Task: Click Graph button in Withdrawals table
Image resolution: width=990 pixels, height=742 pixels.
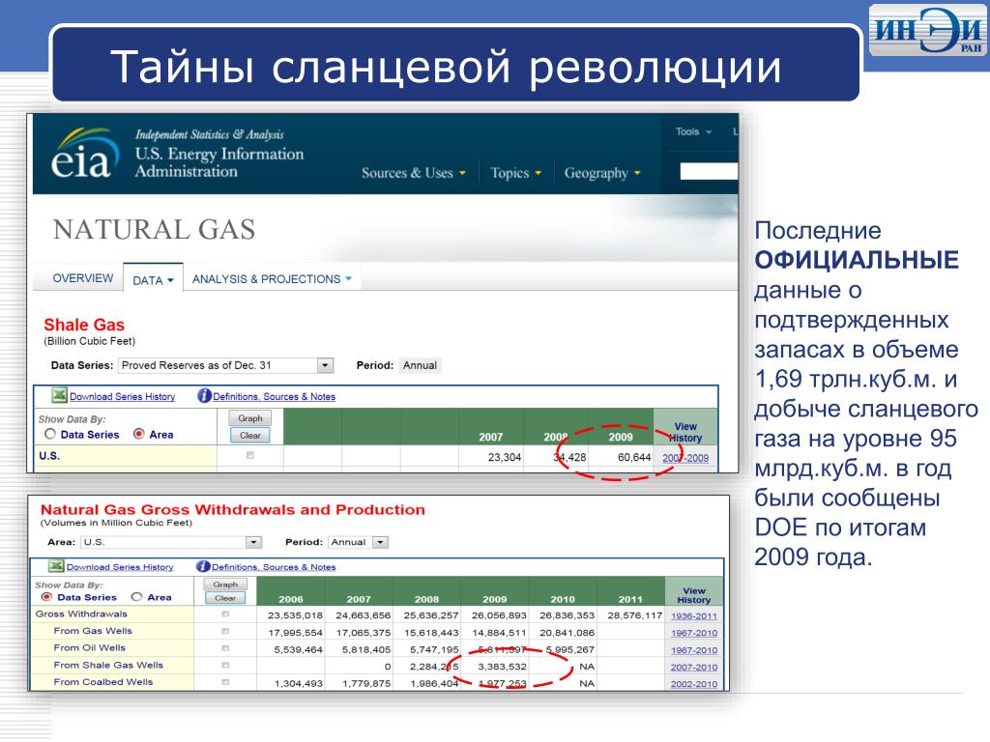Action: [x=225, y=585]
